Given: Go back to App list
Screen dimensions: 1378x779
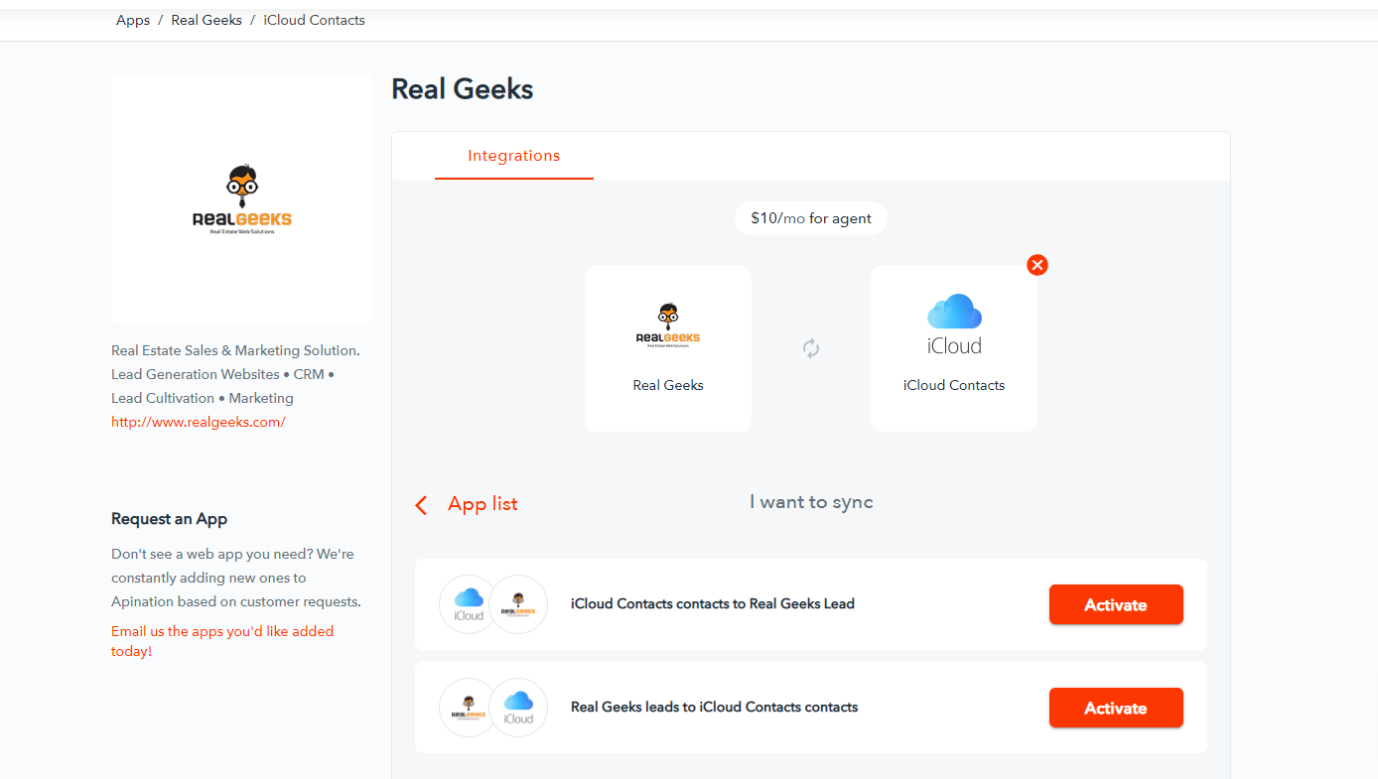Looking at the screenshot, I should click(482, 504).
